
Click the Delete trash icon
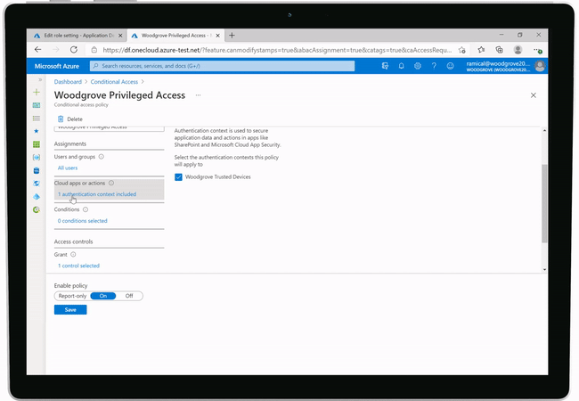tap(61, 119)
